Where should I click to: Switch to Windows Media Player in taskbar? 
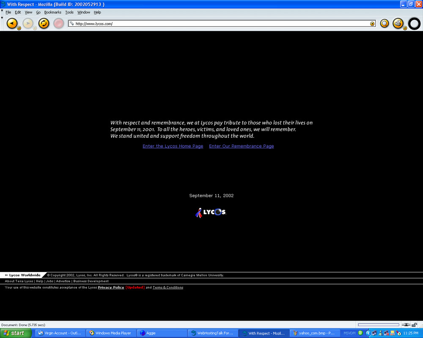[111, 333]
